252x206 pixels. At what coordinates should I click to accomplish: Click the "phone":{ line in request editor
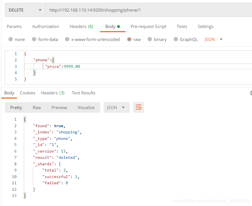(44, 60)
